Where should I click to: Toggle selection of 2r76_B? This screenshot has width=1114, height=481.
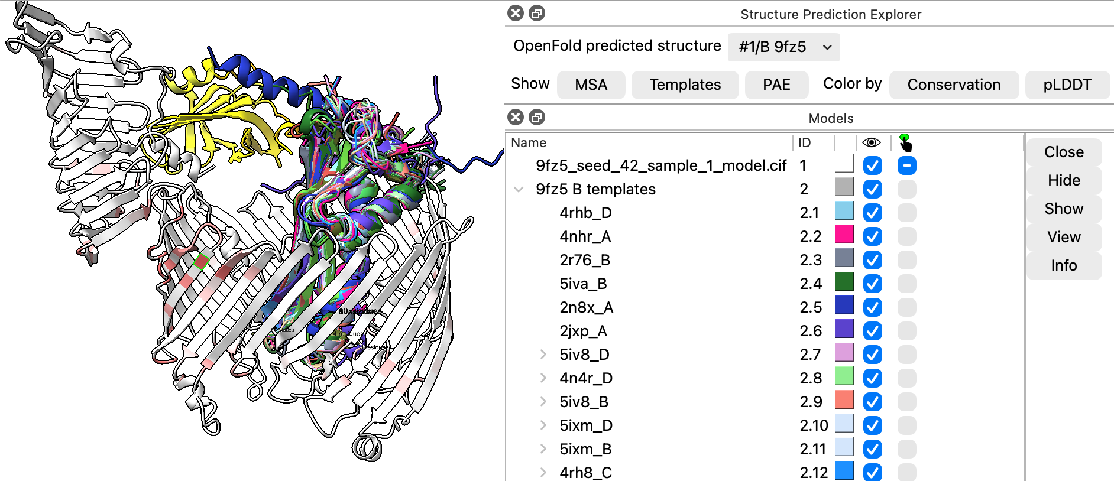tap(906, 260)
